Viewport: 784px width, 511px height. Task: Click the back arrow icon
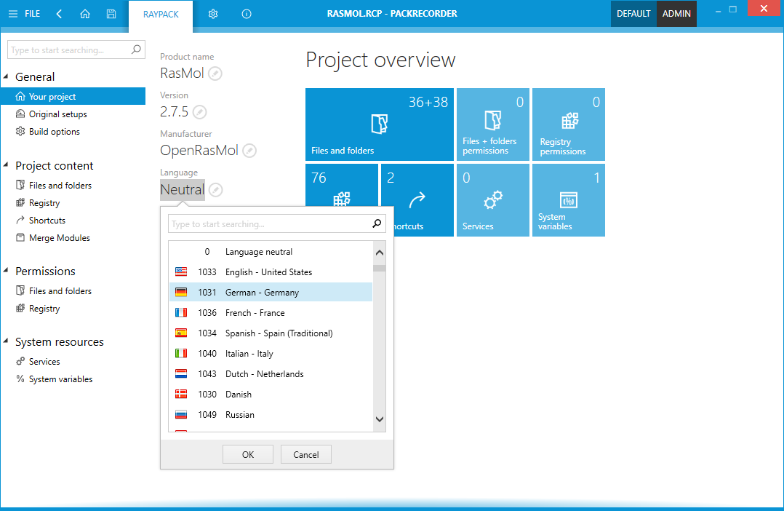(59, 14)
